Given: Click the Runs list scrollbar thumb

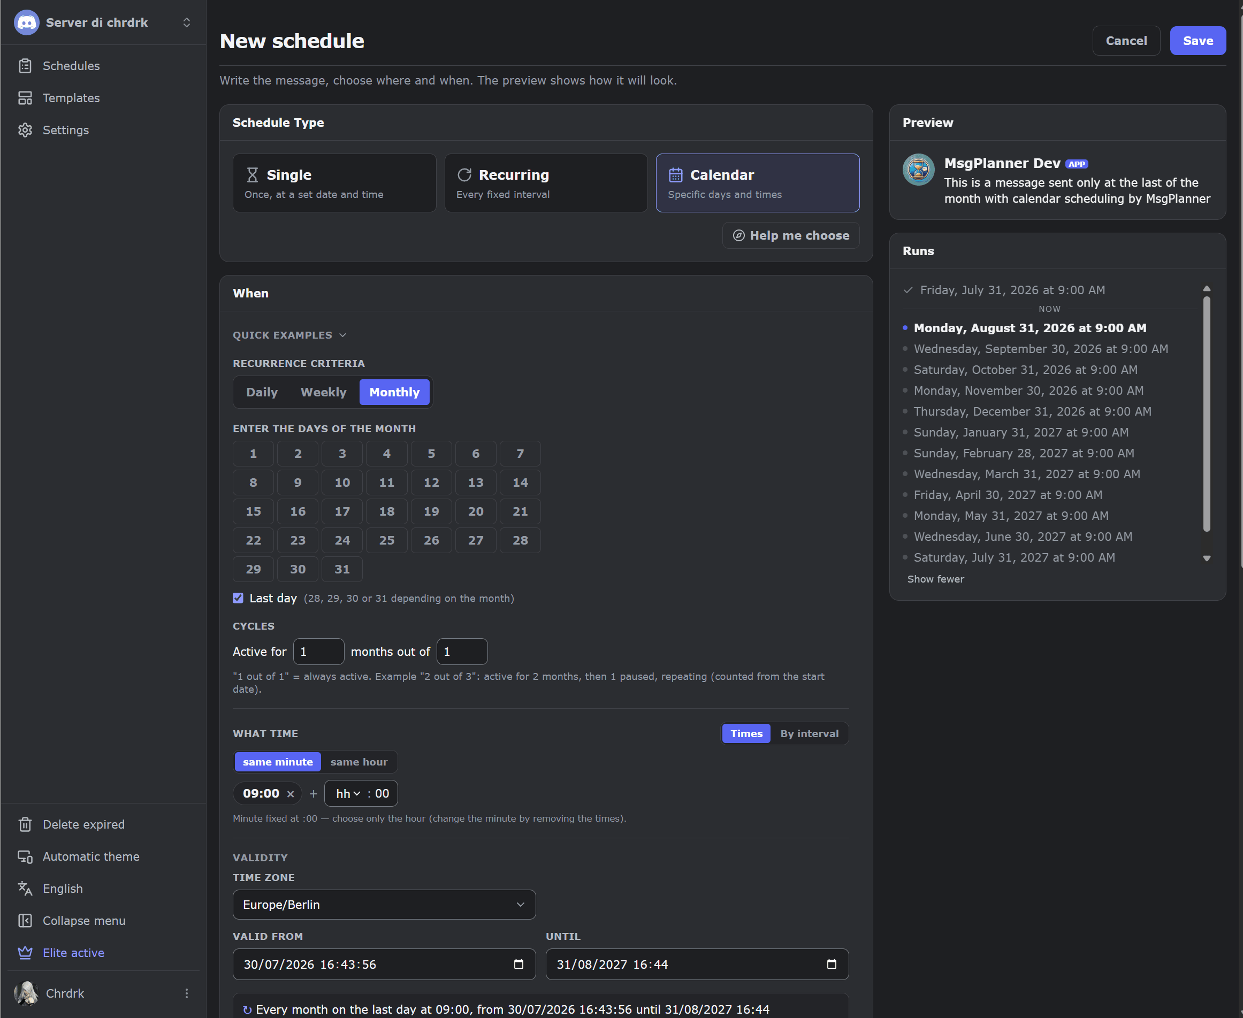Looking at the screenshot, I should pos(1207,414).
